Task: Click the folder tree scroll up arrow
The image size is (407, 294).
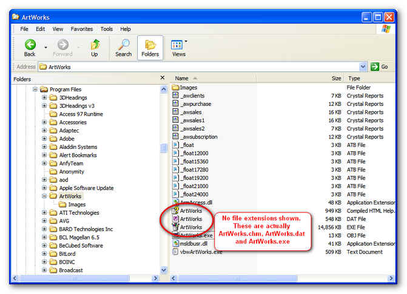Action: click(164, 90)
